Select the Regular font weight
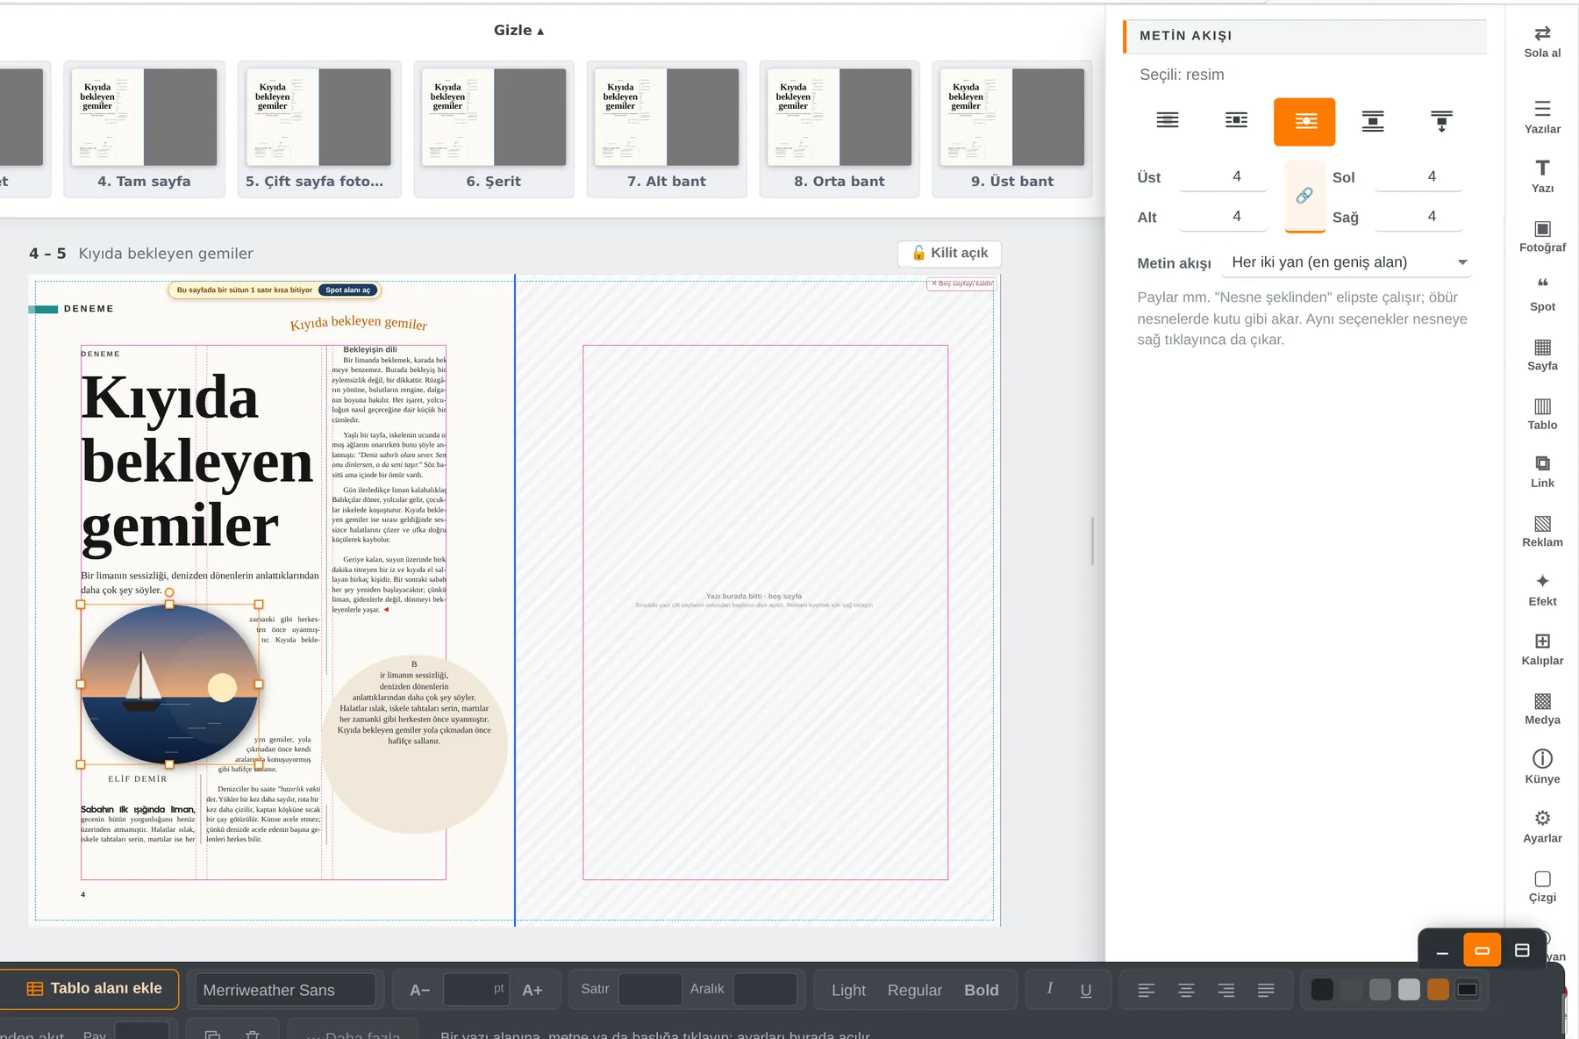1579x1039 pixels. click(915, 990)
